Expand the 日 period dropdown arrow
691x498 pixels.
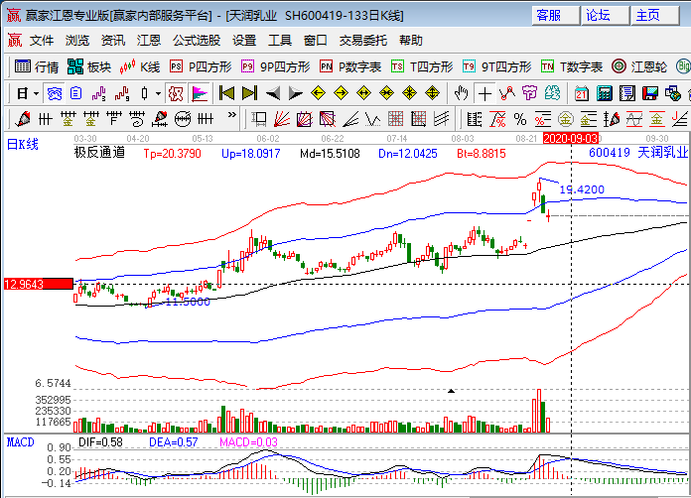pyautogui.click(x=36, y=93)
